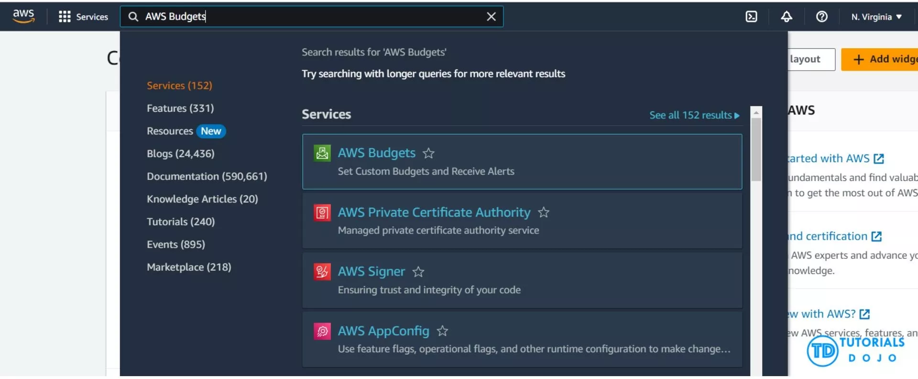This screenshot has height=379, width=918.
Task: Open the AWS AppConfig service link
Action: (x=383, y=331)
